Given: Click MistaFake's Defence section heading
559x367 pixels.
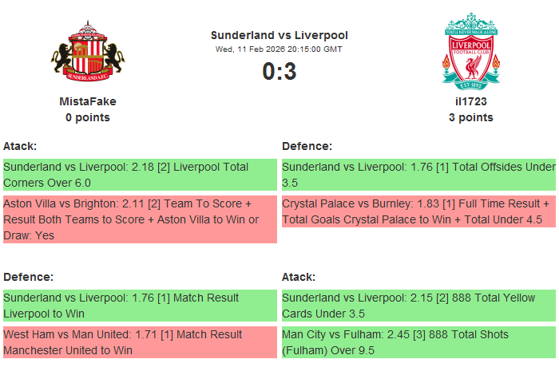Looking at the screenshot, I should pyautogui.click(x=28, y=277).
